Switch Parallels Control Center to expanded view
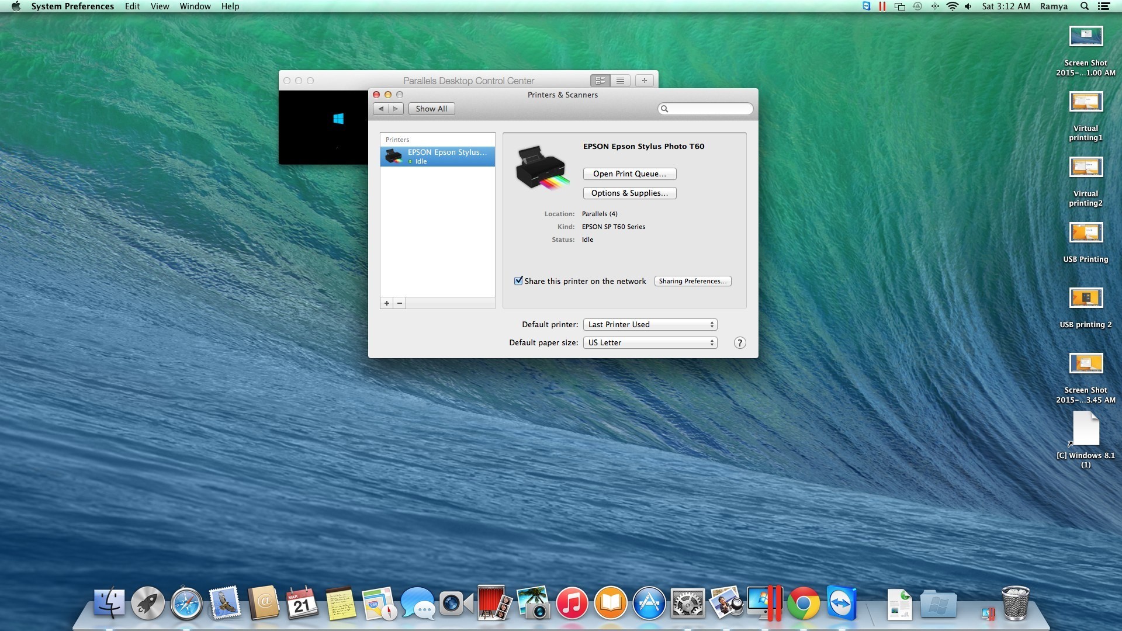1122x631 pixels. click(600, 81)
